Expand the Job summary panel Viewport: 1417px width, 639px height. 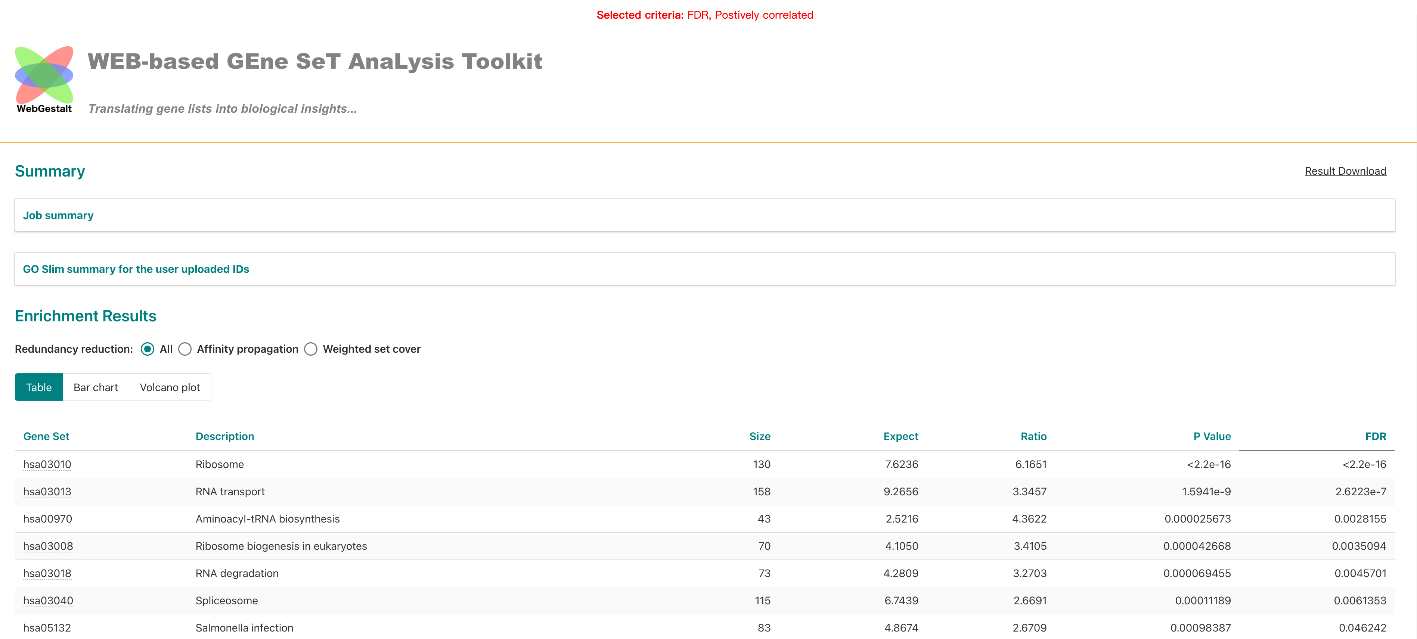[58, 216]
